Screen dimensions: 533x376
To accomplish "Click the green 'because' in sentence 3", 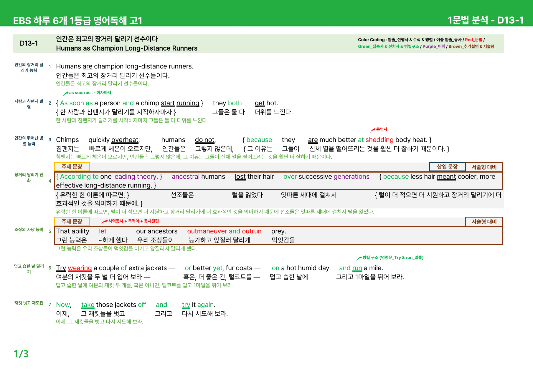I will pos(259,140).
